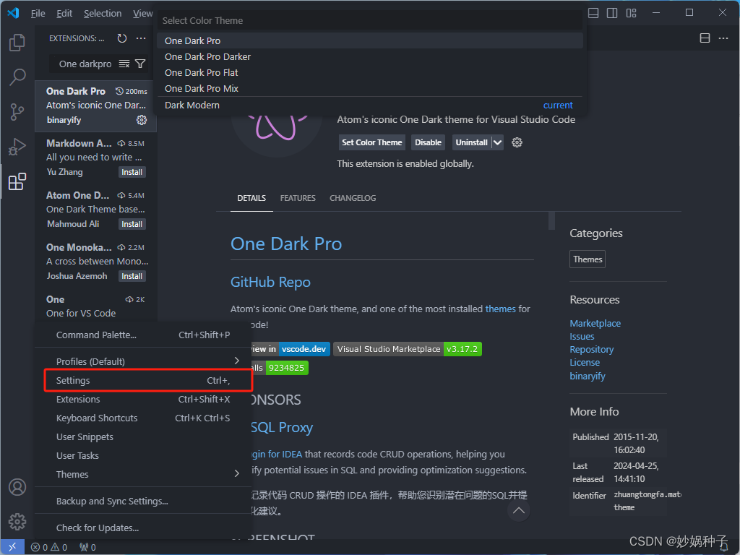Image resolution: width=740 pixels, height=555 pixels.
Task: Select Dark Modern current theme
Action: [x=370, y=106]
